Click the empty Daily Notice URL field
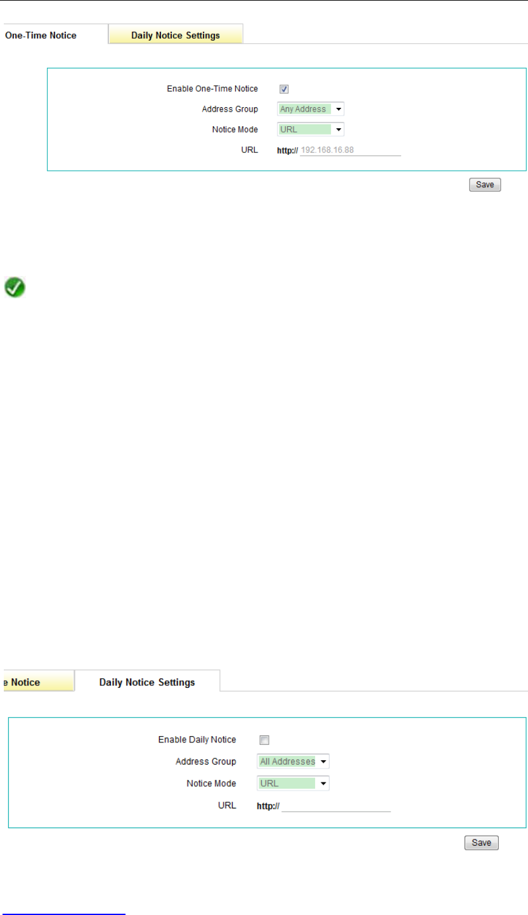 tap(337, 806)
